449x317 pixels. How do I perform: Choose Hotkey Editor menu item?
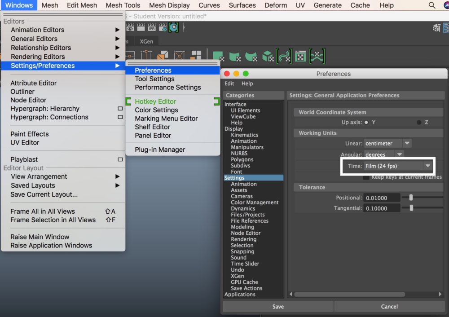(173, 101)
